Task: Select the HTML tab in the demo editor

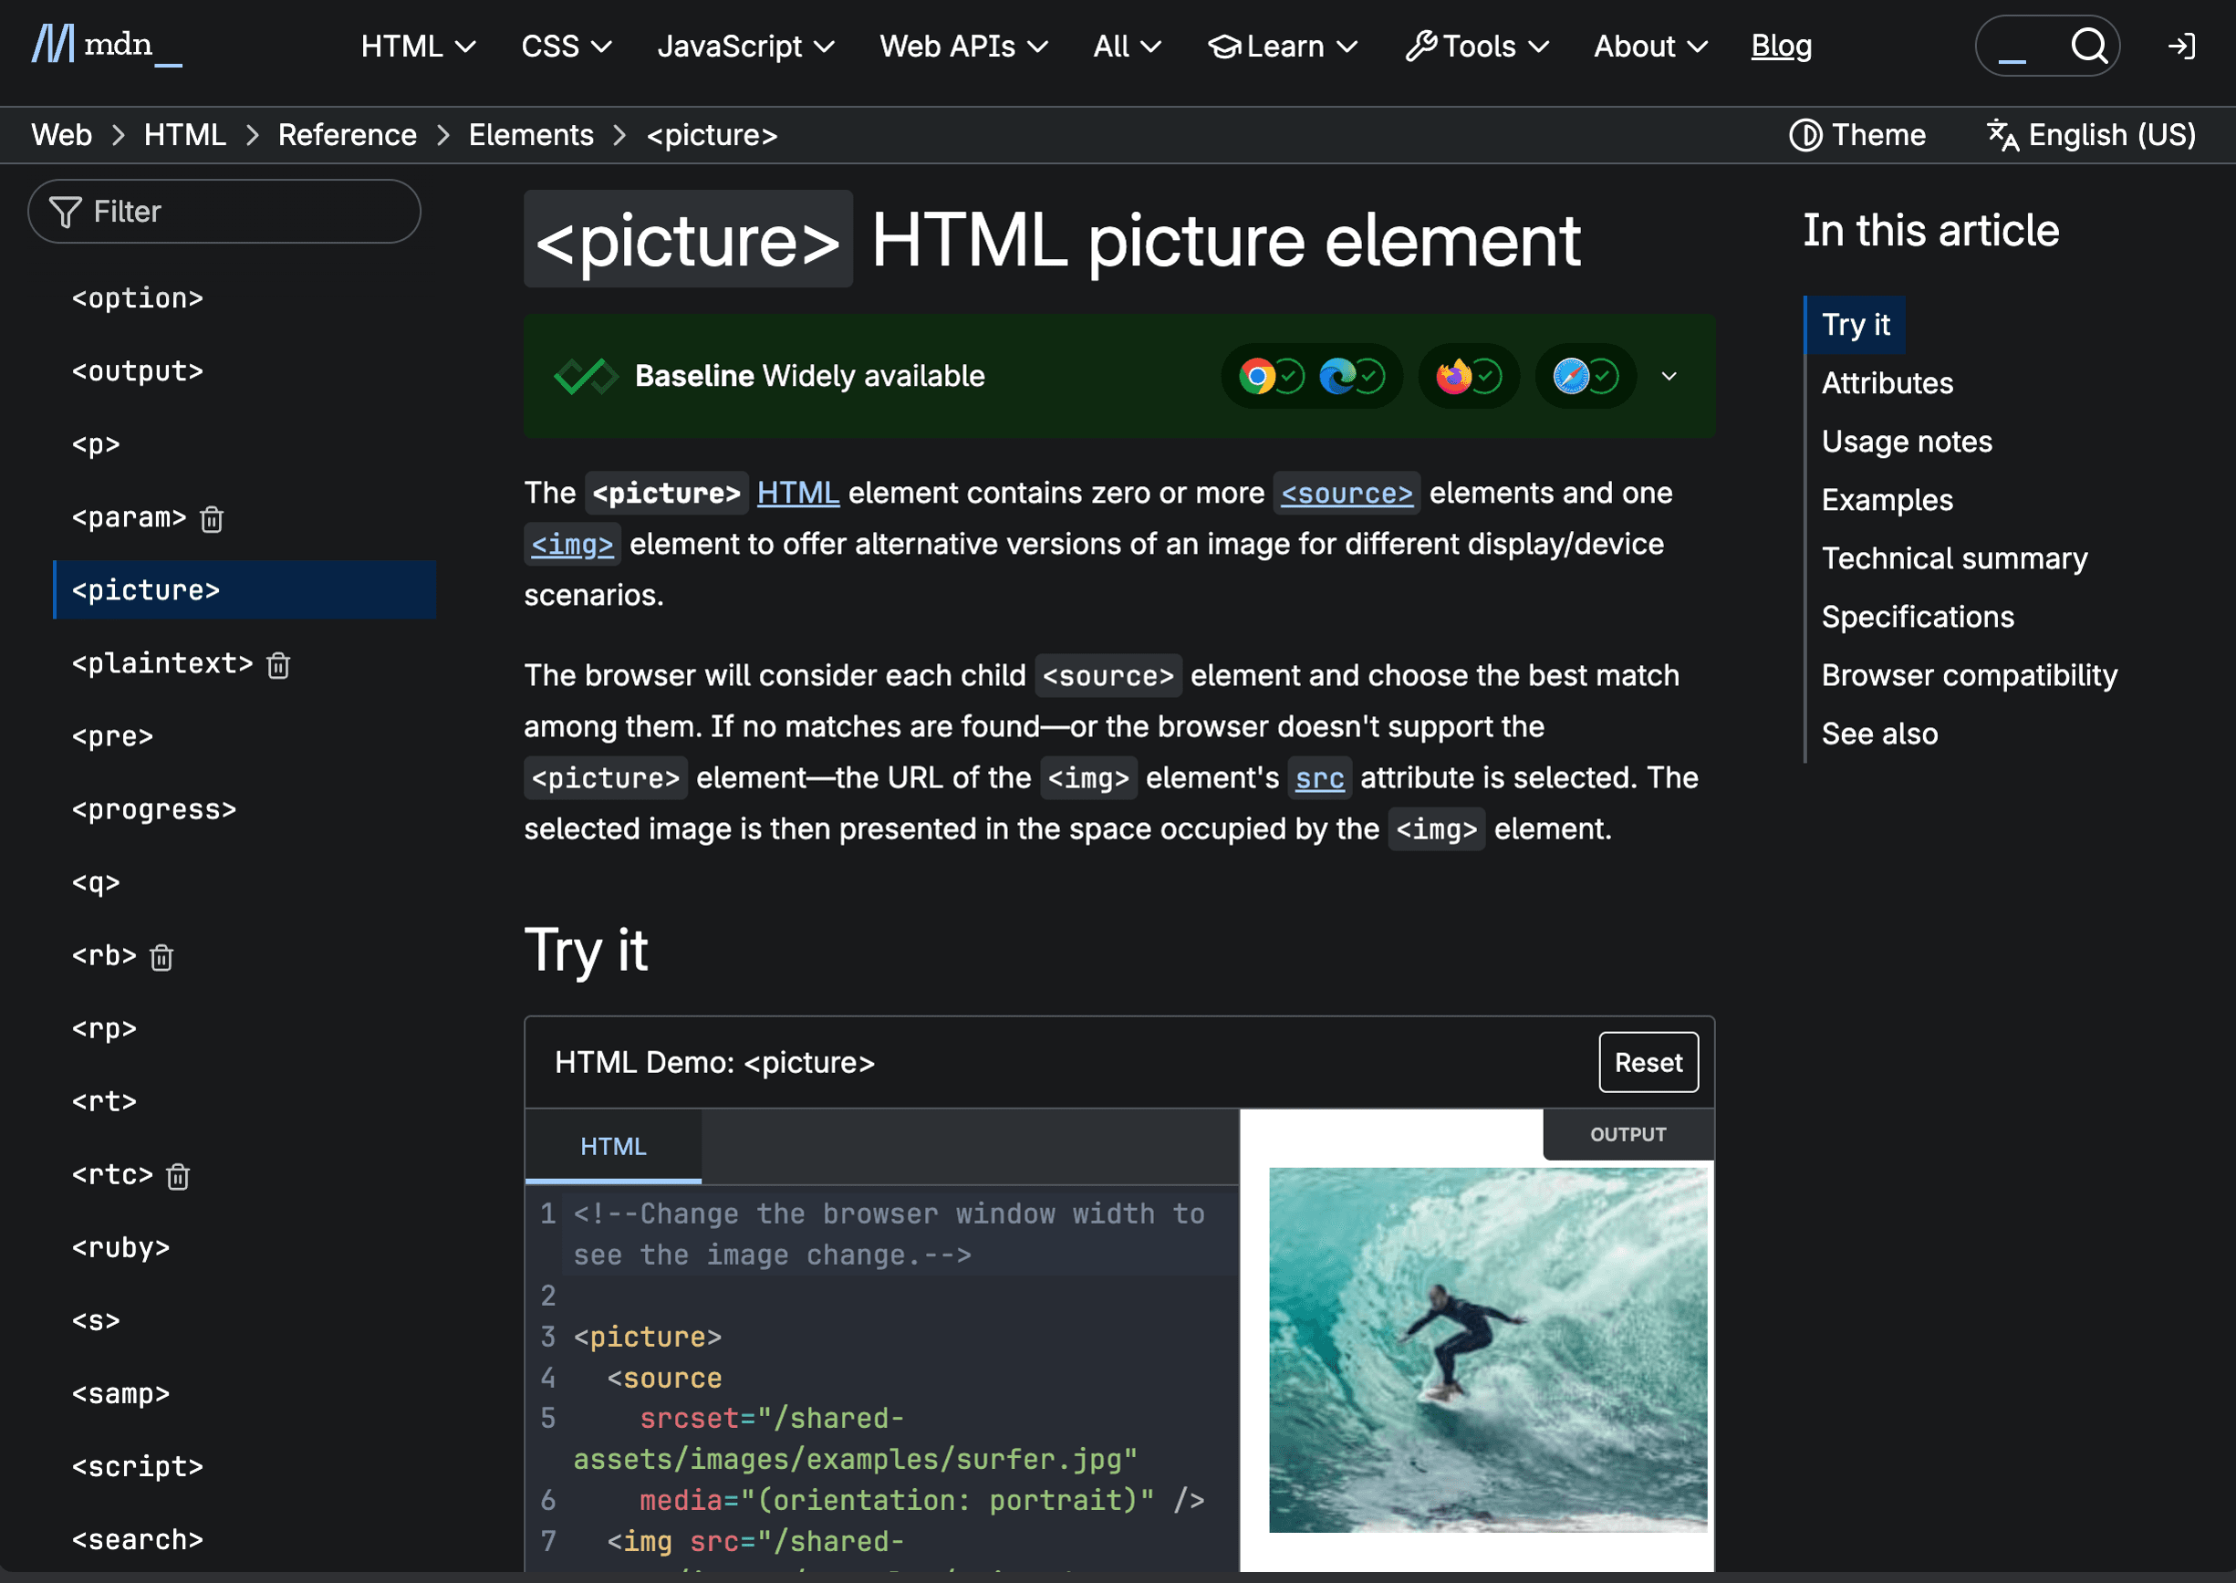Action: [613, 1146]
